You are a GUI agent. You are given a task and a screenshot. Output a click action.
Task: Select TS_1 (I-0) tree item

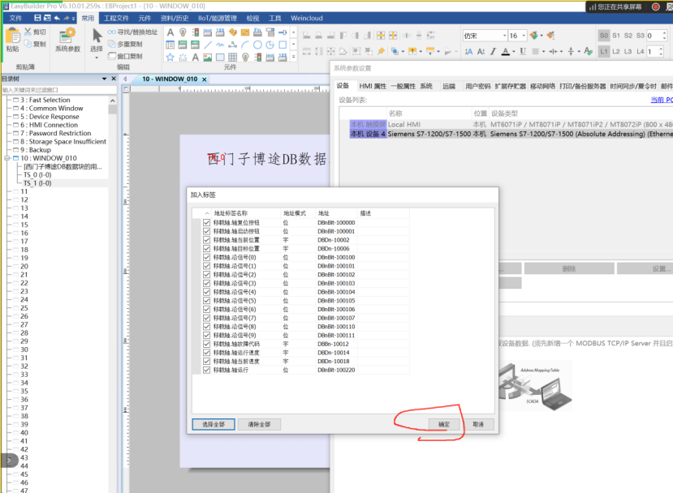37,183
